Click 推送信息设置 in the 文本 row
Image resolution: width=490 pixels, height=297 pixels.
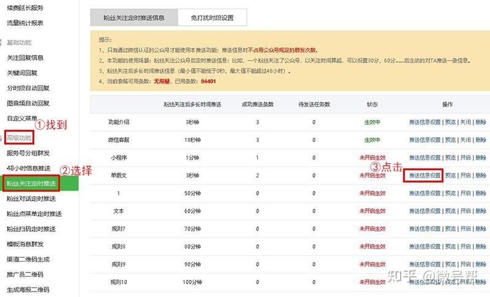click(x=425, y=211)
